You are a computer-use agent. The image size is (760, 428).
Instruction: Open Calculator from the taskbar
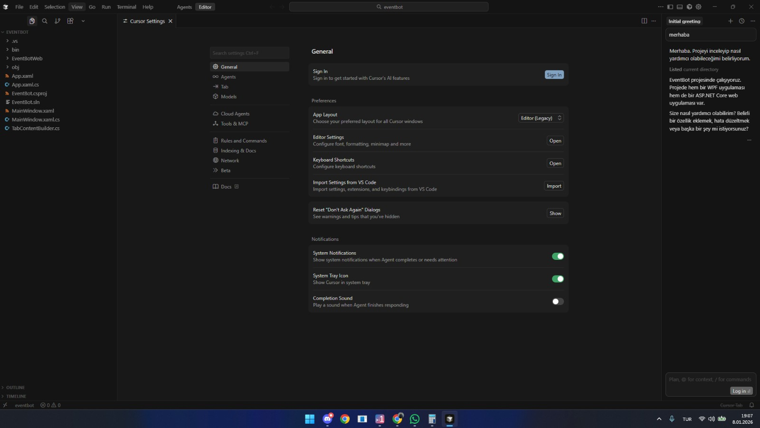tap(432, 419)
